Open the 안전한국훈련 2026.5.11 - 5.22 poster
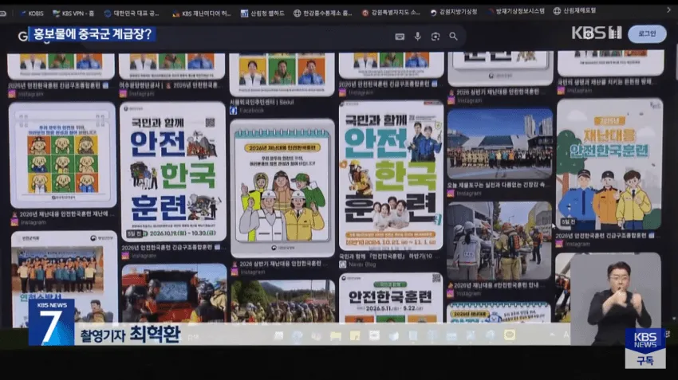The width and height of the screenshot is (678, 380). (x=391, y=297)
